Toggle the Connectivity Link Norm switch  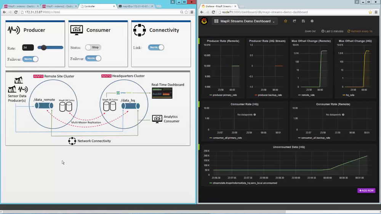pyautogui.click(x=156, y=47)
